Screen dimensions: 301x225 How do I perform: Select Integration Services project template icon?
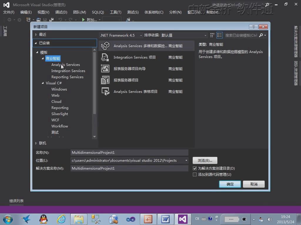tap(105, 57)
